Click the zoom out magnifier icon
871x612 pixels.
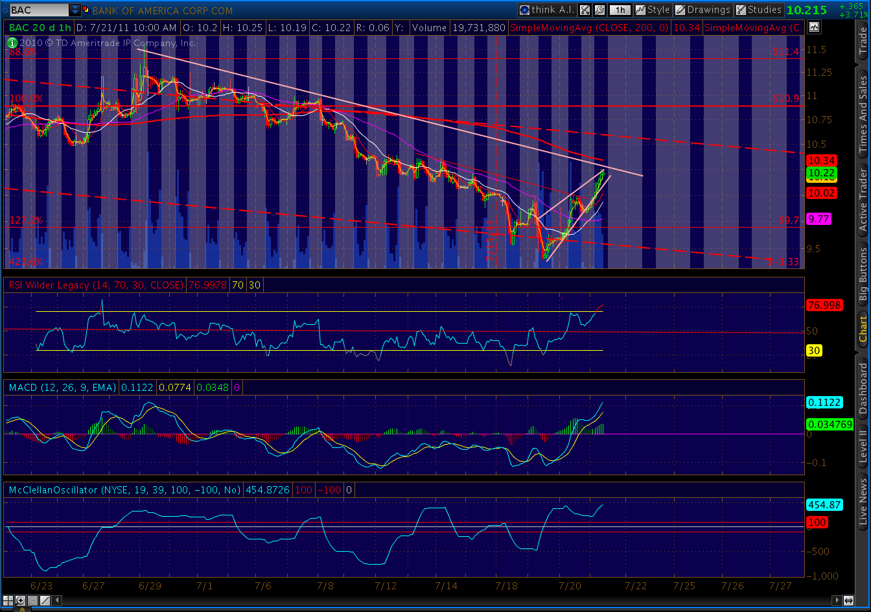coord(32,600)
